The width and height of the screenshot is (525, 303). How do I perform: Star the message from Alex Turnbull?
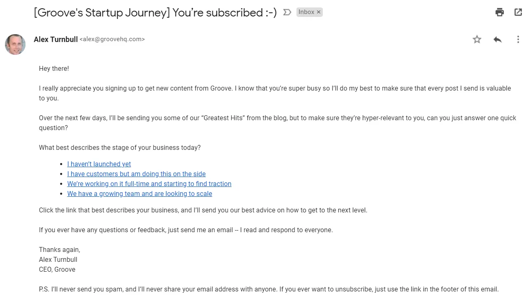pos(477,40)
